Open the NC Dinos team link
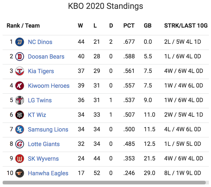The width and height of the screenshot is (211, 187). click(x=40, y=42)
